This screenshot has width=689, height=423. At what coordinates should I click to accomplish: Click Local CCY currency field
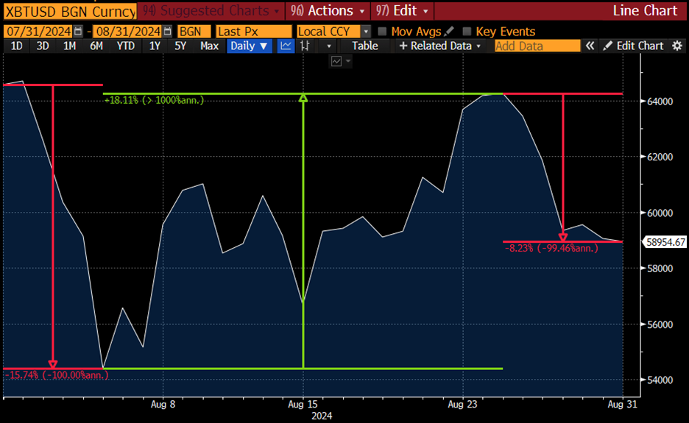[x=329, y=31]
